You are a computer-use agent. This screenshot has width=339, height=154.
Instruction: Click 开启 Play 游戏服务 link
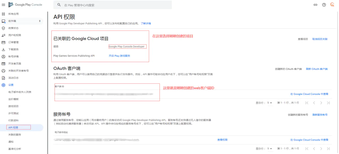click(x=119, y=56)
